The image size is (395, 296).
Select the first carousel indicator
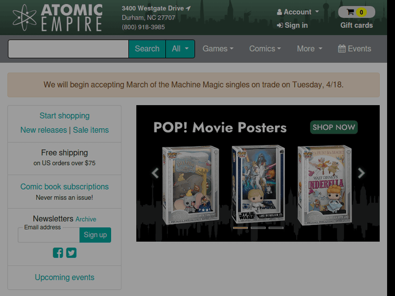pos(240,228)
